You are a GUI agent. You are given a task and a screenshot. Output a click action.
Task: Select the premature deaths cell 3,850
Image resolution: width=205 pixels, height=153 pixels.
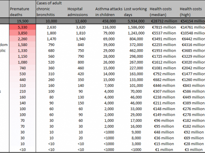click(23, 33)
